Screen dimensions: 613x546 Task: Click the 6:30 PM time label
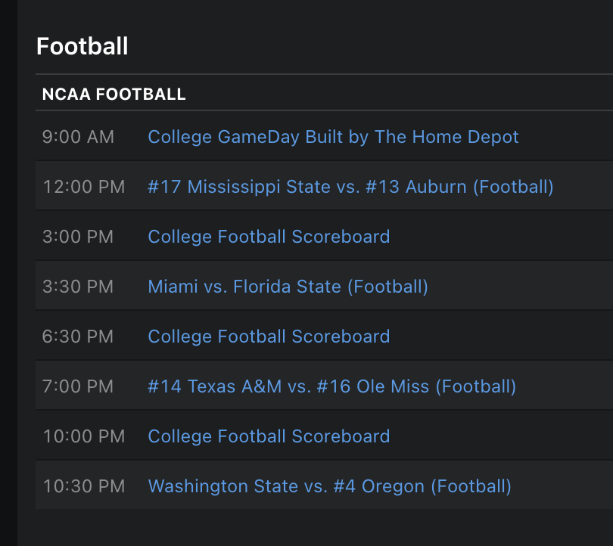click(78, 337)
